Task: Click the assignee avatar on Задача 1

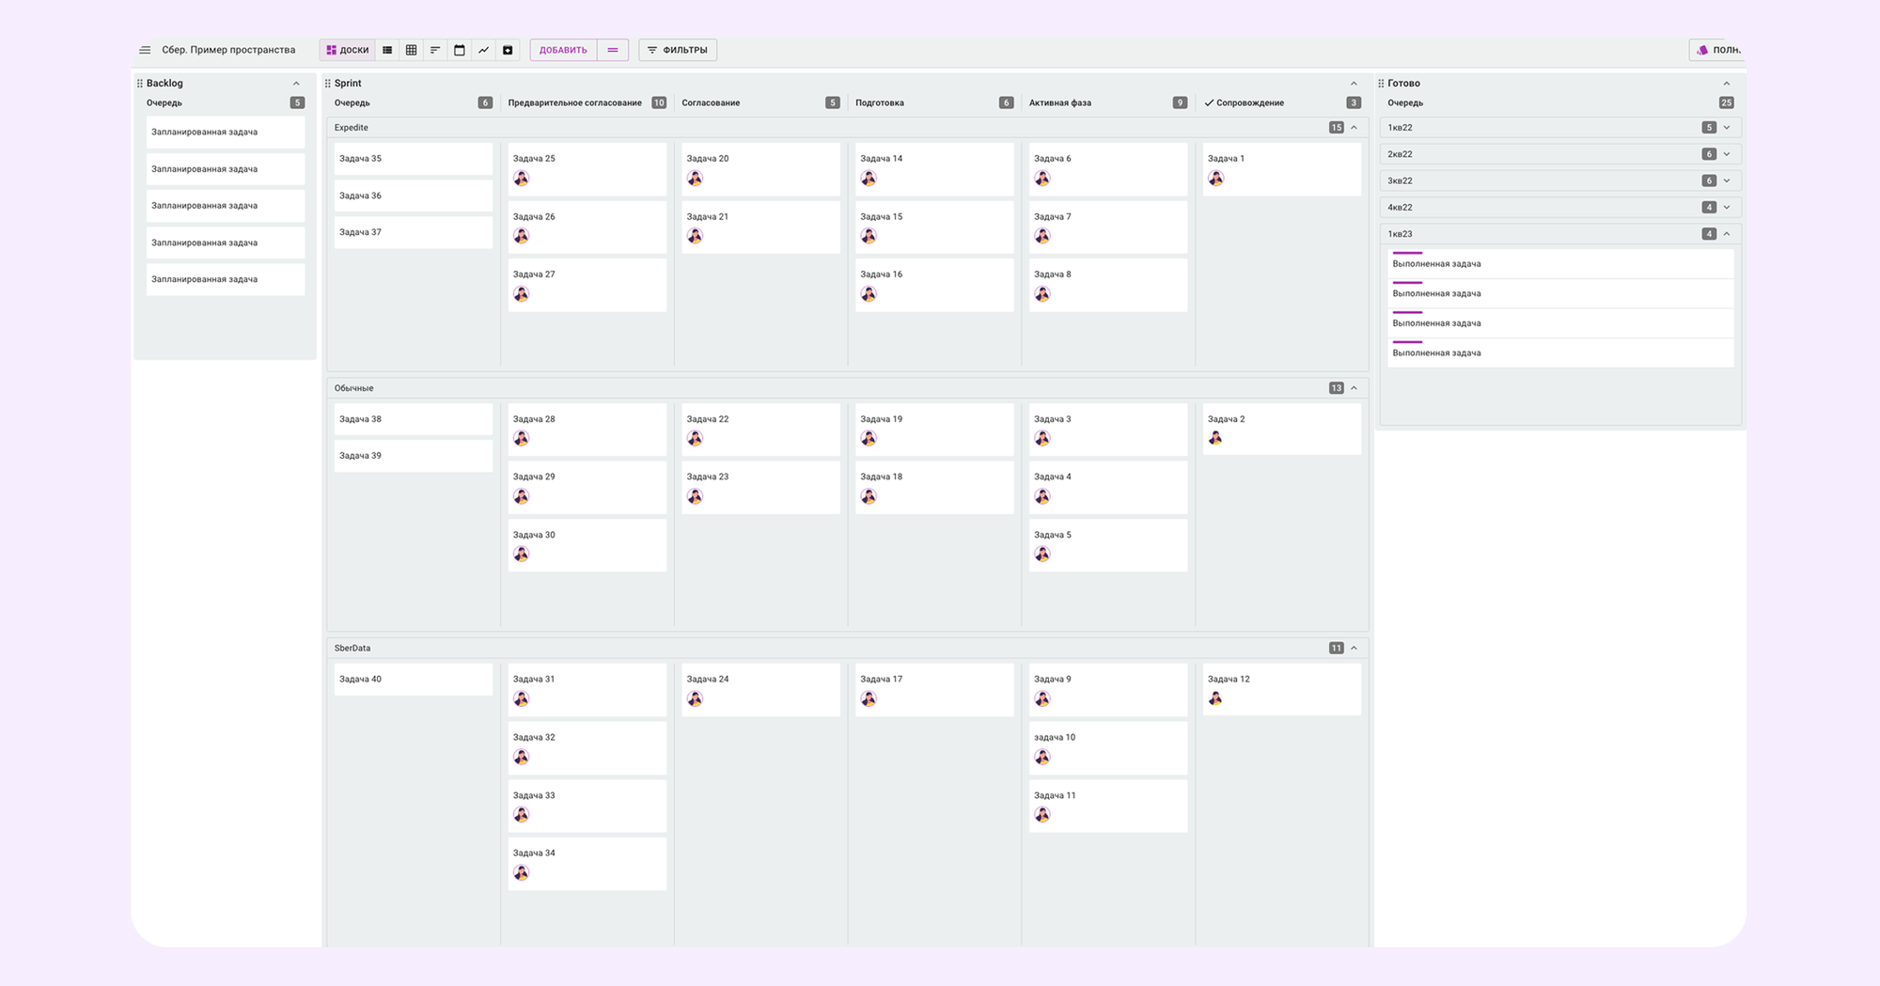Action: click(x=1216, y=179)
